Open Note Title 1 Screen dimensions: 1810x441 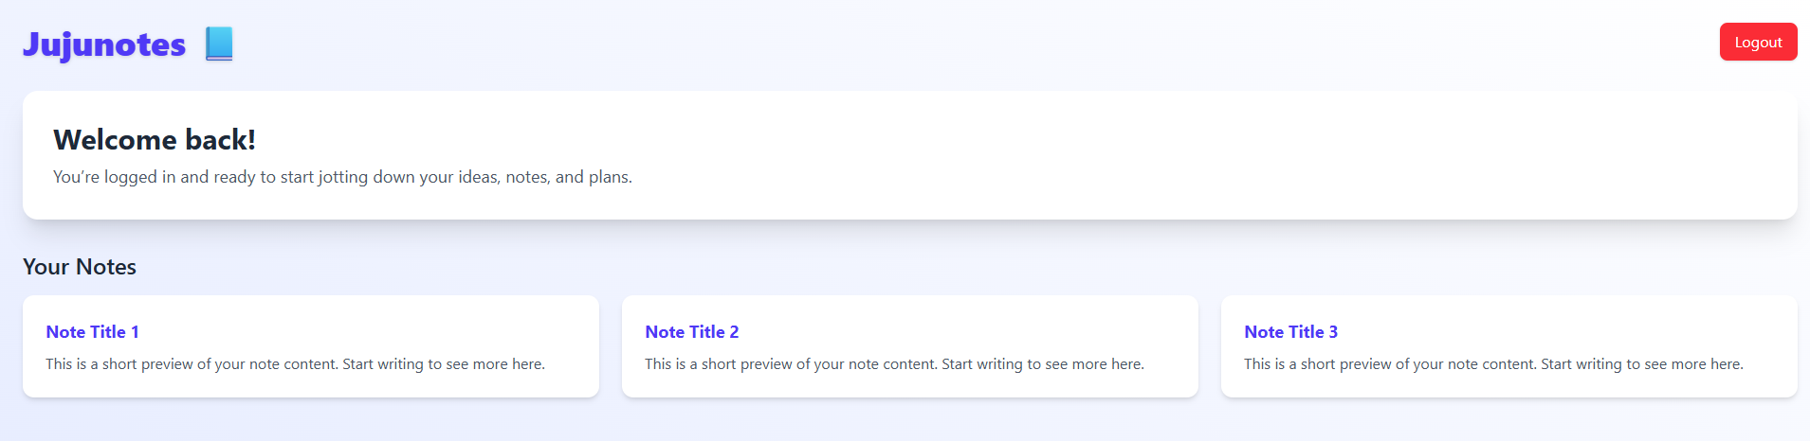tap(92, 332)
